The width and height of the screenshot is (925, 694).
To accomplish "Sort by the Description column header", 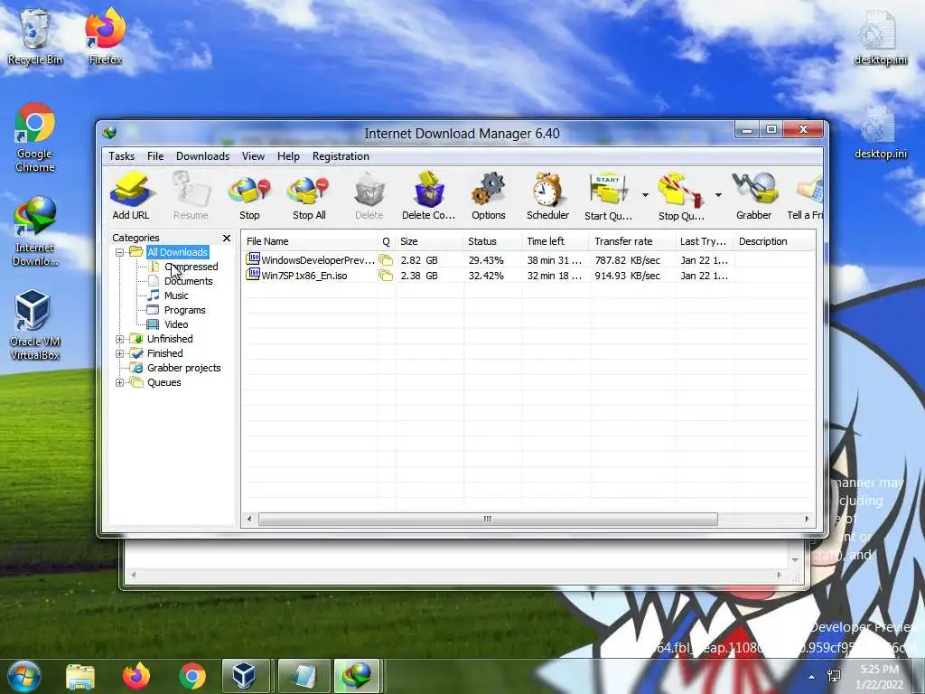I will pos(774,241).
